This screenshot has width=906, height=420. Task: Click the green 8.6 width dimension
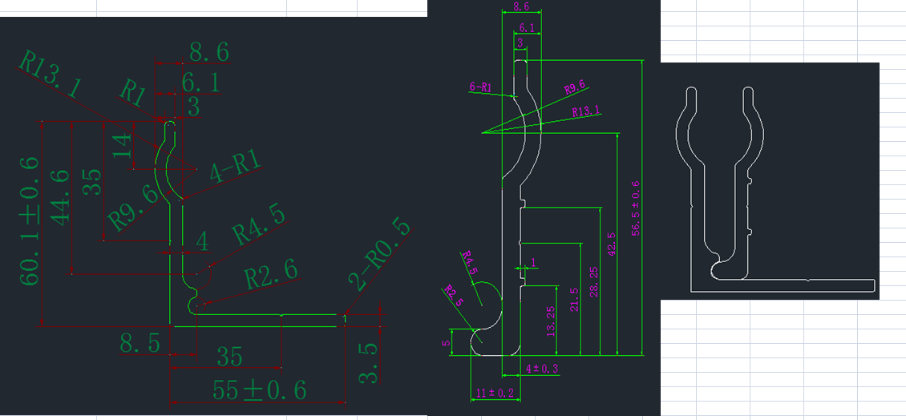point(208,53)
